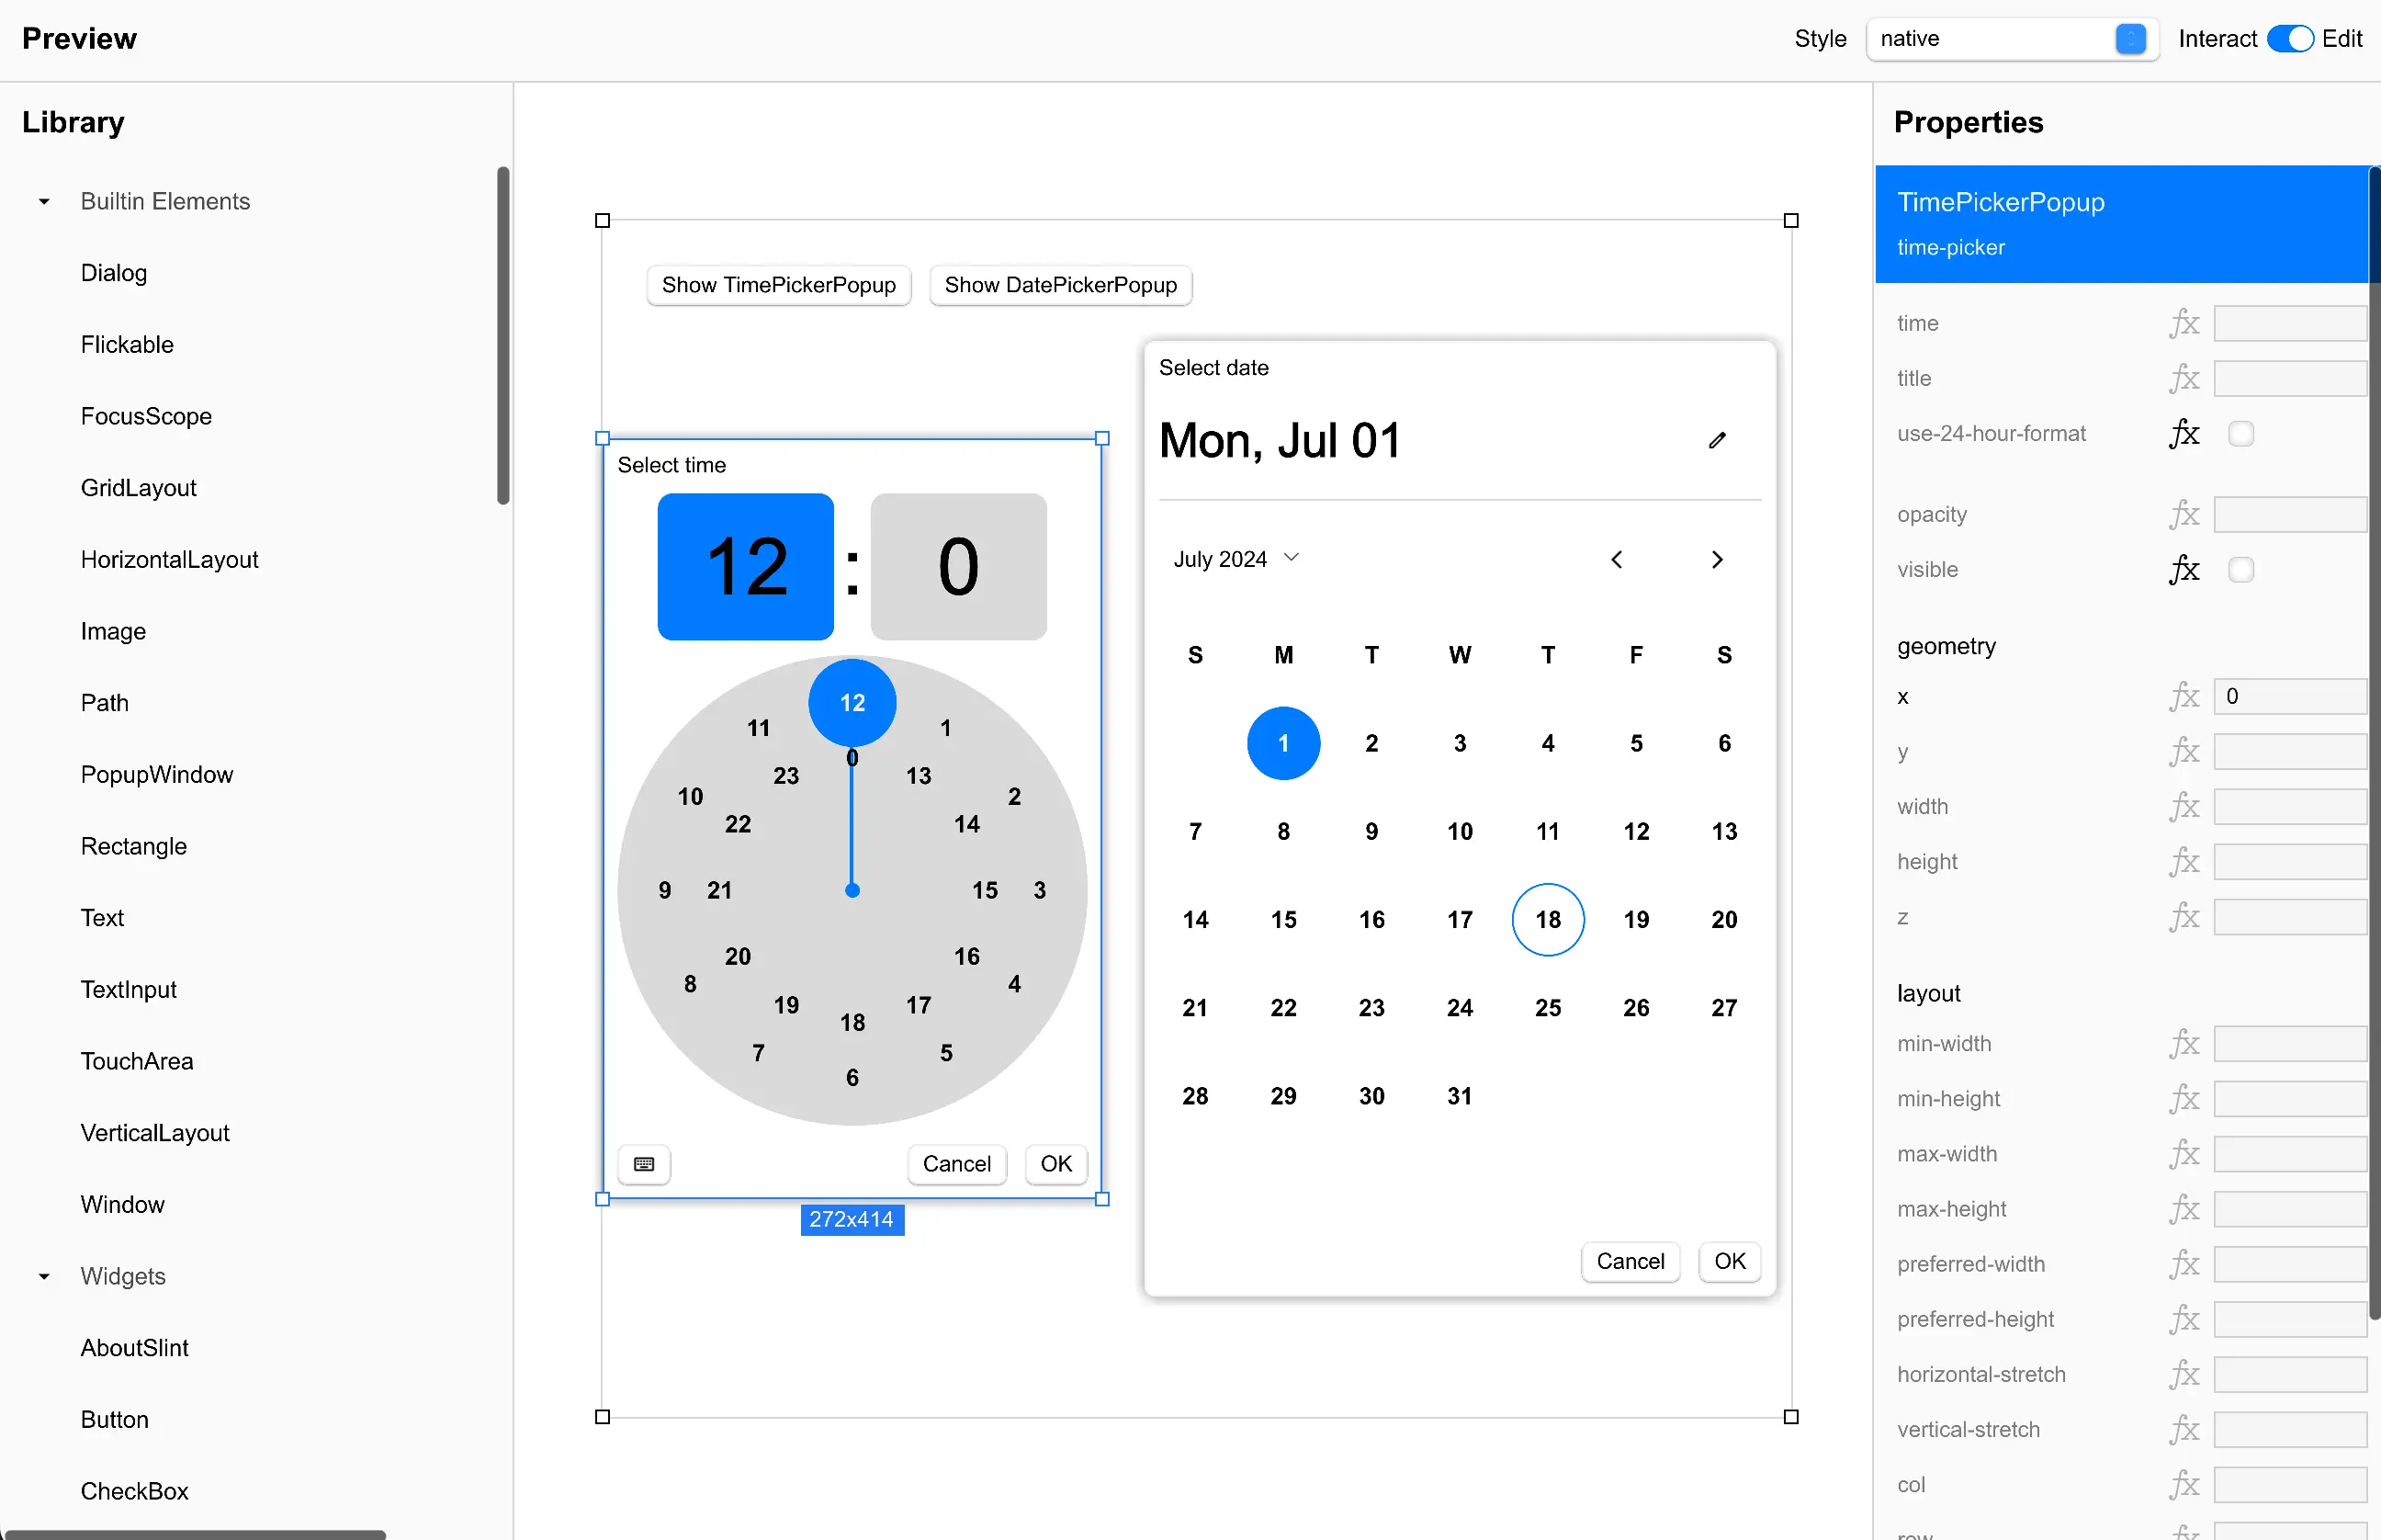Click the fx icon next to 'width' property
This screenshot has width=2381, height=1540.
2184,806
